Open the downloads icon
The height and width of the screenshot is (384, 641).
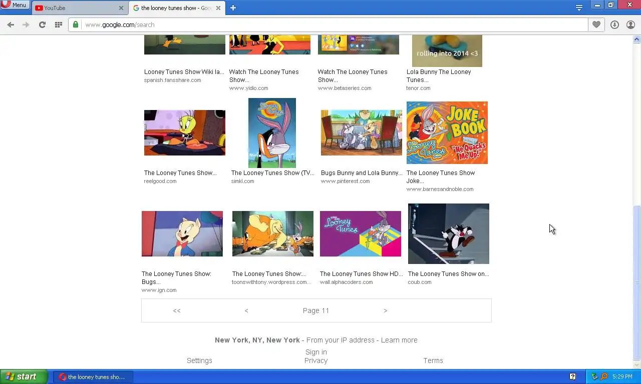pyautogui.click(x=614, y=24)
